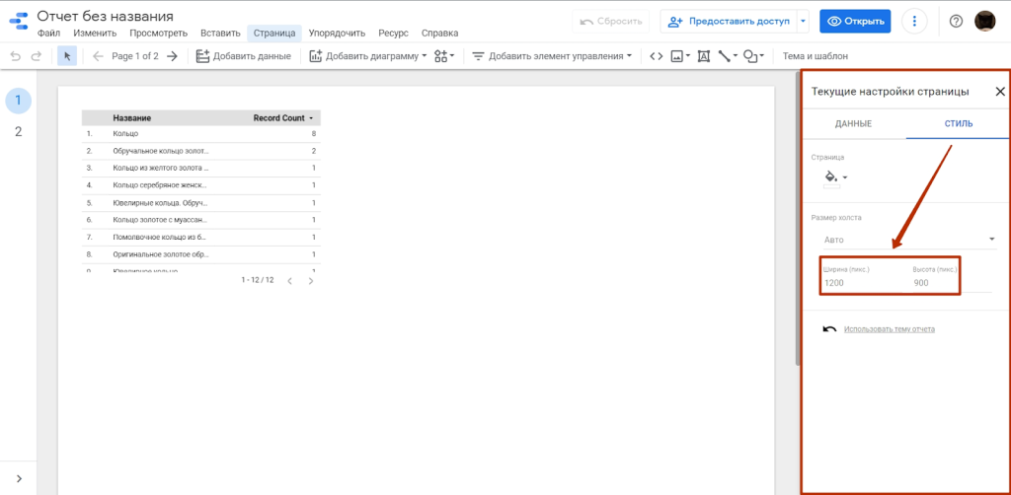1011x495 pixels.
Task: Open the shape tool icon
Action: pos(752,56)
